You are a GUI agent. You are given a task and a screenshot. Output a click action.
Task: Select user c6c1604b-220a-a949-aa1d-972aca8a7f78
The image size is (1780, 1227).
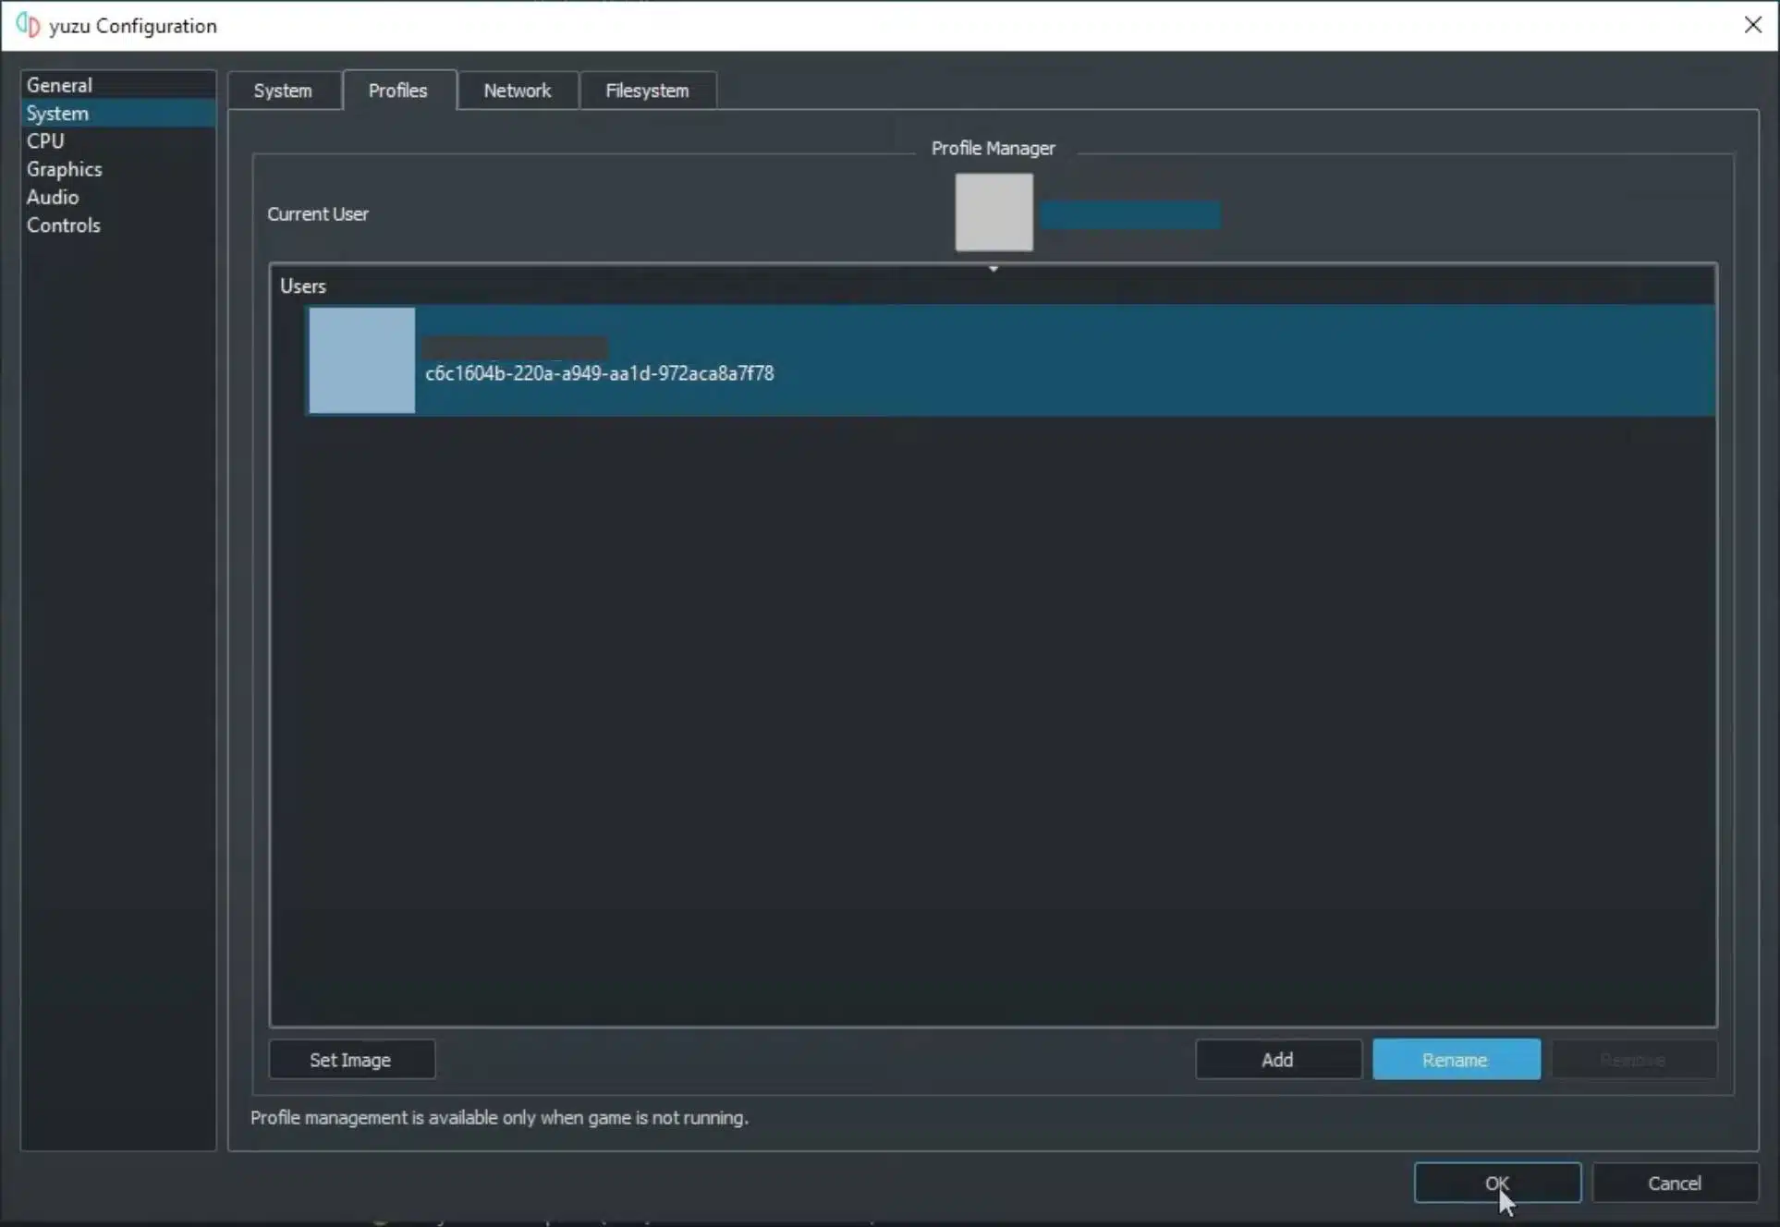(x=1010, y=360)
